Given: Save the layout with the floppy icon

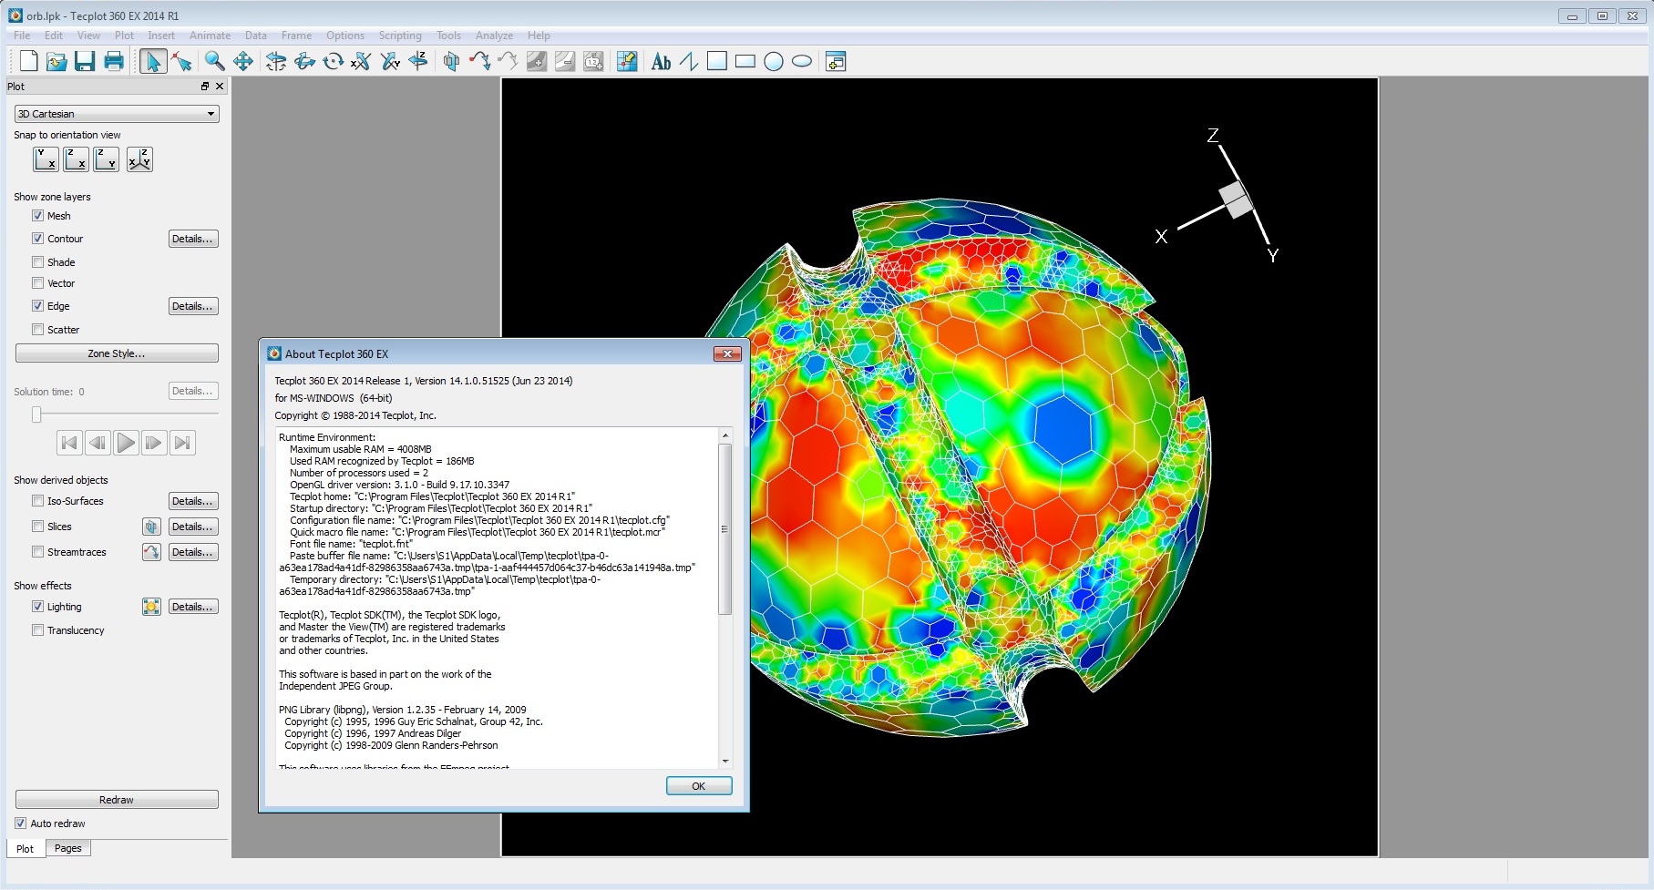Looking at the screenshot, I should point(85,61).
